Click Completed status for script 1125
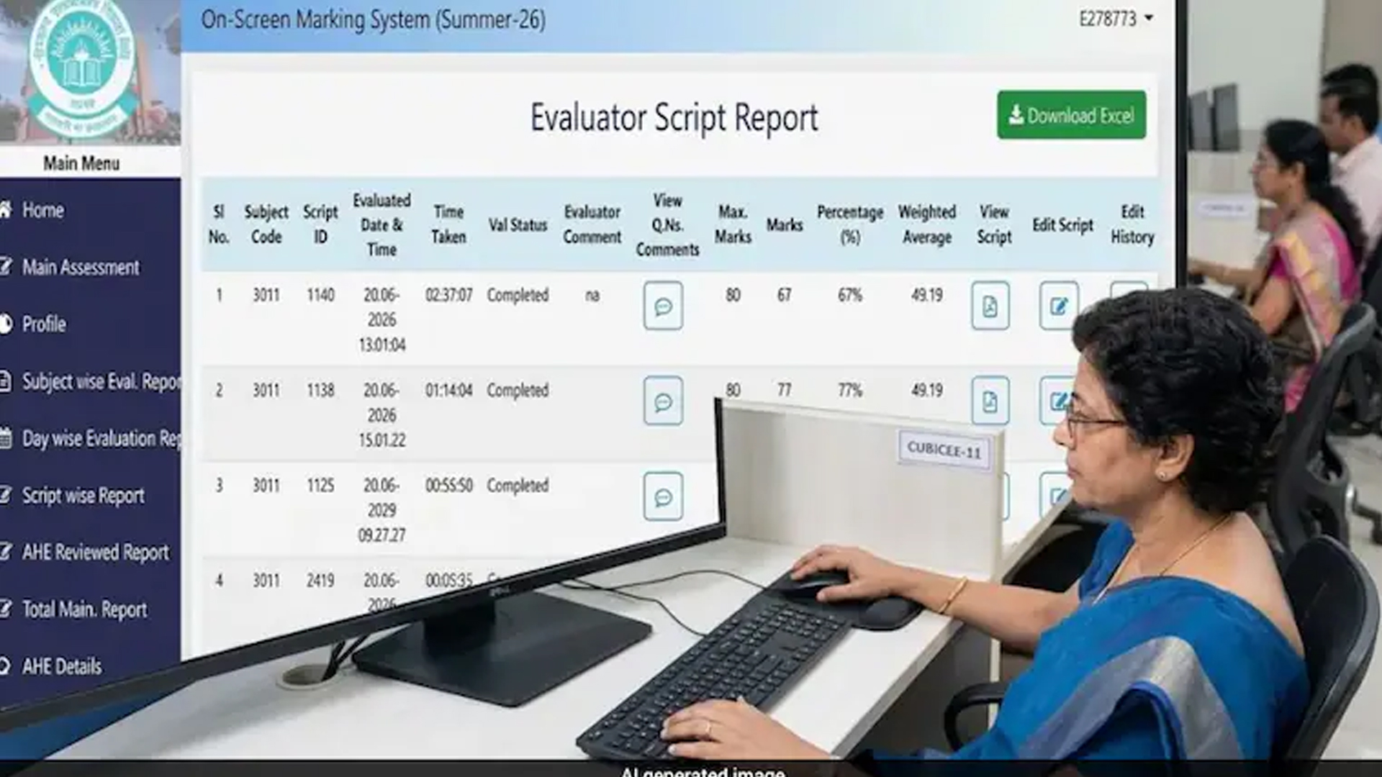 518,486
